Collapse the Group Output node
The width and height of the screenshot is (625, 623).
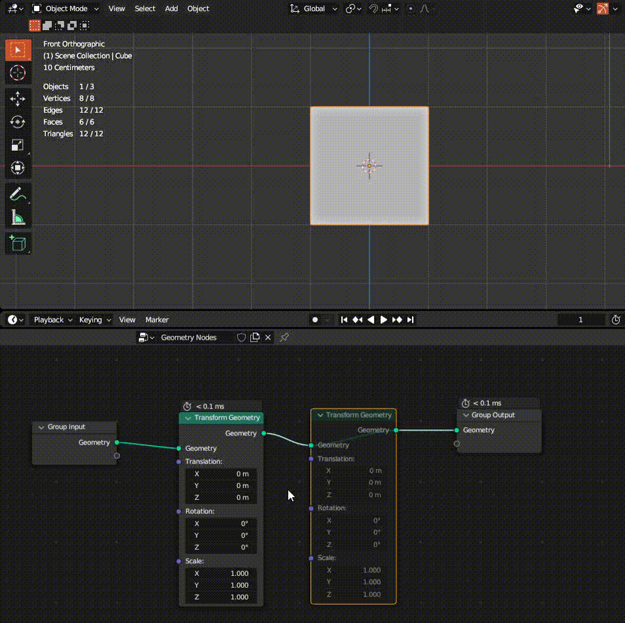(466, 415)
